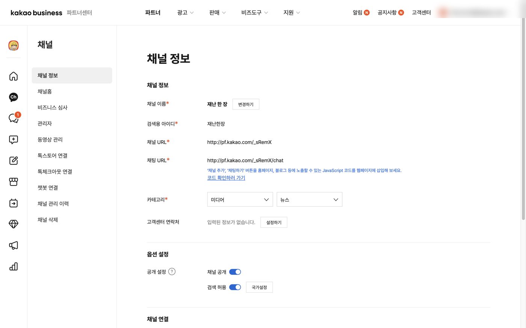Click the 국가설정 button
Viewport: 526px width, 328px height.
click(x=259, y=287)
